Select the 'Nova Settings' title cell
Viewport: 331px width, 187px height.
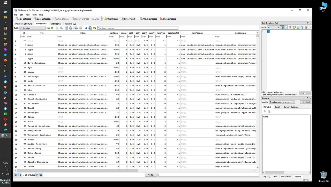coord(42,63)
